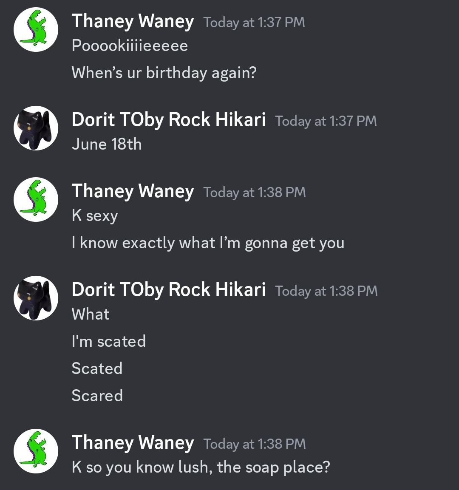Viewport: 459px width, 490px height.
Task: Click the dinosaur avatar beside the "Pooookiiiieeeee" message
Action: (36, 30)
